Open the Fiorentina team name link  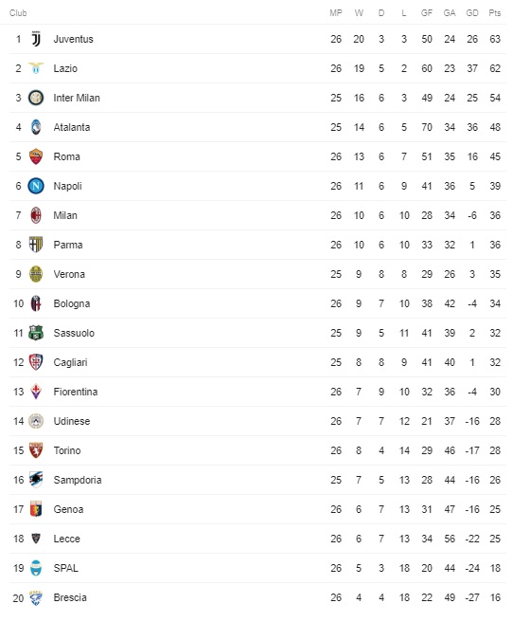76,392
